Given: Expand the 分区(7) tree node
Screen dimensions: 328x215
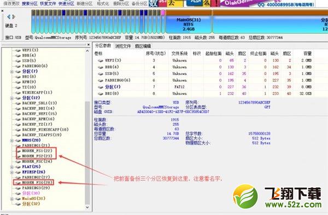Looking at the screenshot, I should 12,71.
